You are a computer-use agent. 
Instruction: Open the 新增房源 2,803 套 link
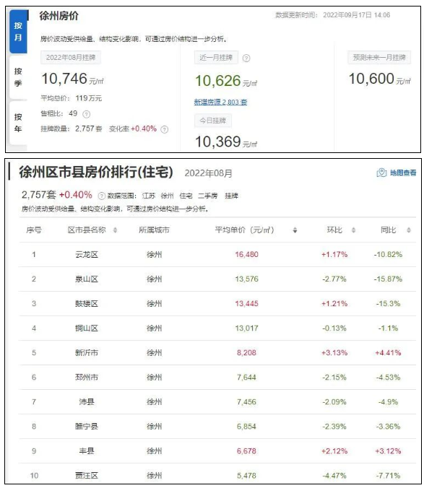click(x=220, y=102)
